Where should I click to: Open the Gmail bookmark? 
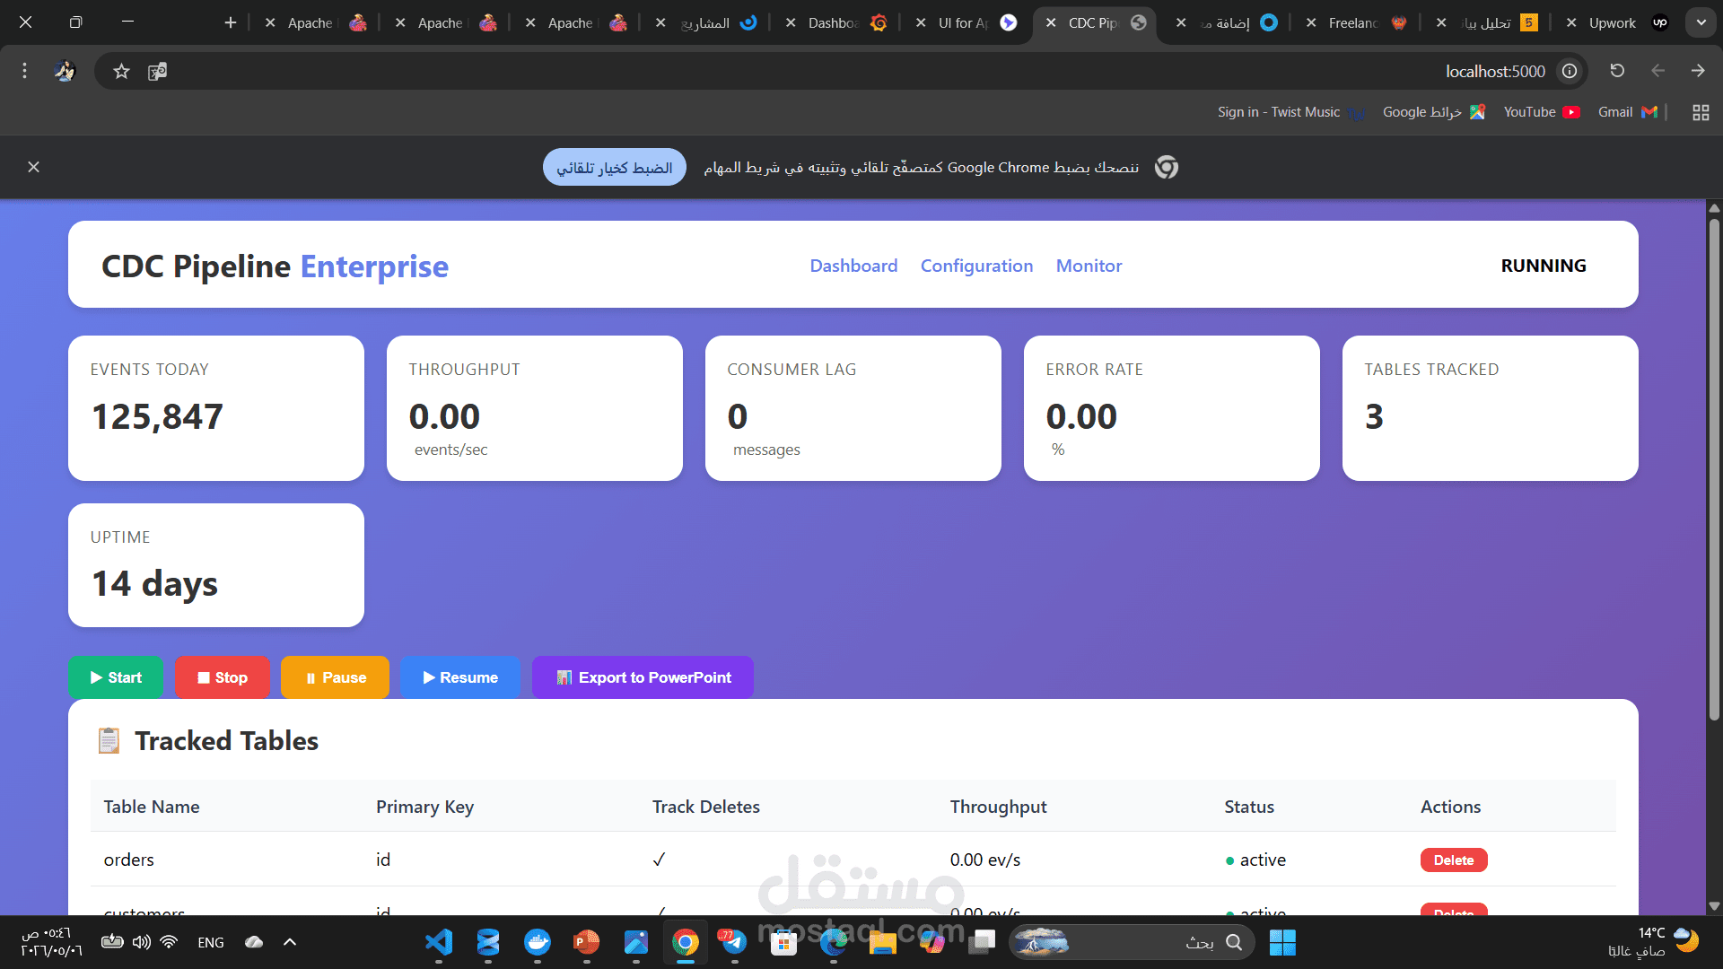[x=1627, y=112]
